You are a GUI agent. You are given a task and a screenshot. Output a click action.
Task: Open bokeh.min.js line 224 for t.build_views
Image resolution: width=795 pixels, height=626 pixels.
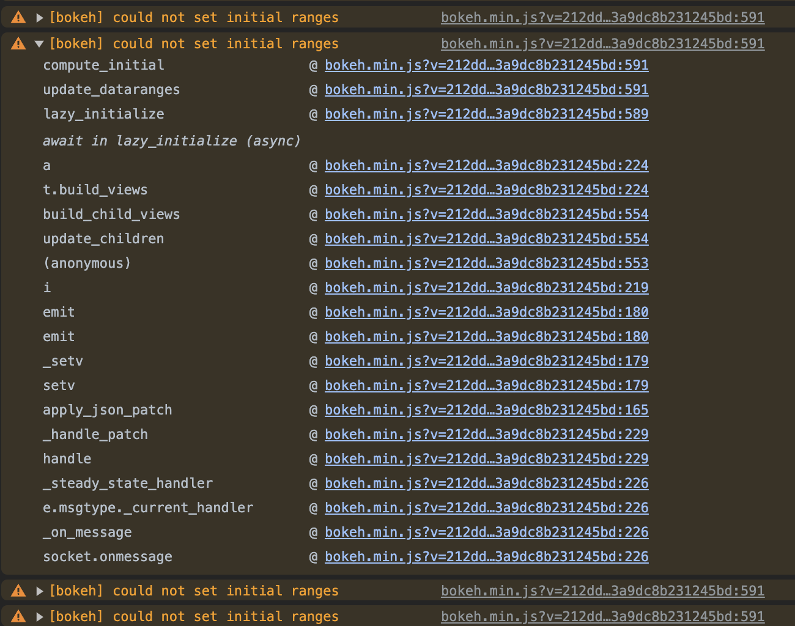point(486,190)
